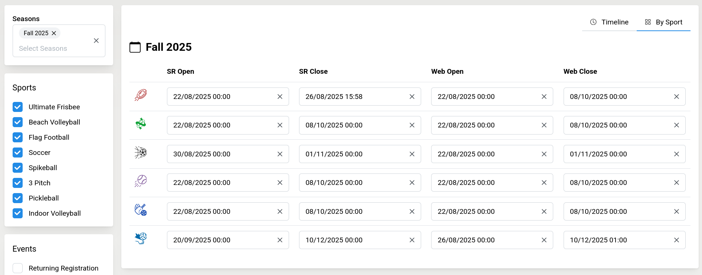Clear SR Close date in Pickleball row
The width and height of the screenshot is (702, 275).
412,212
